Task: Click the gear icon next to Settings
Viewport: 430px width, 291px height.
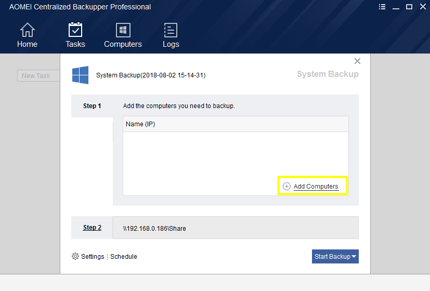Action: [75, 256]
